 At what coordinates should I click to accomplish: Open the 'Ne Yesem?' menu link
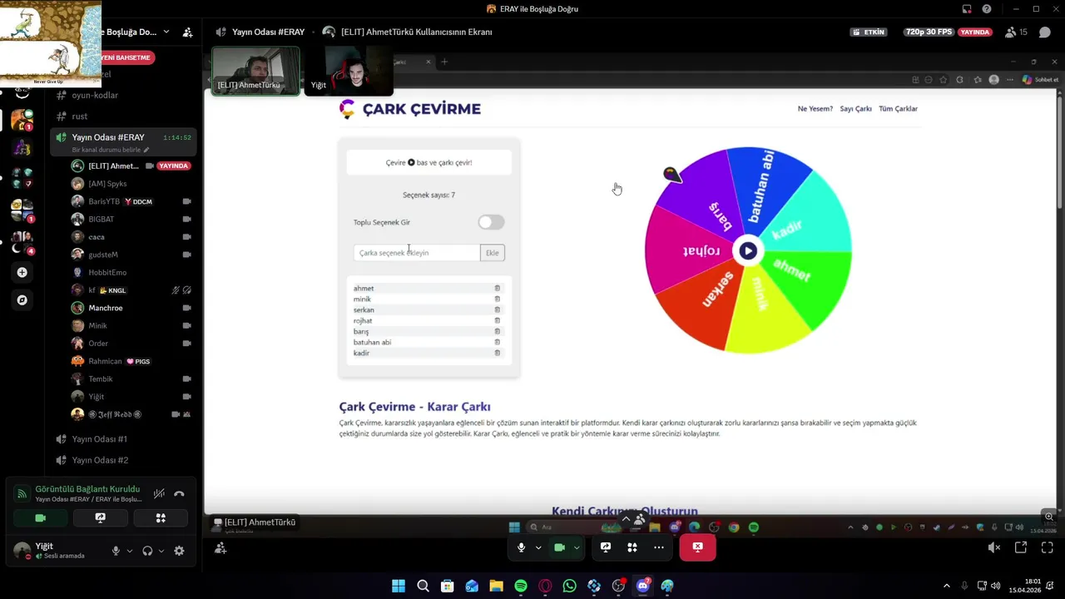(x=815, y=109)
